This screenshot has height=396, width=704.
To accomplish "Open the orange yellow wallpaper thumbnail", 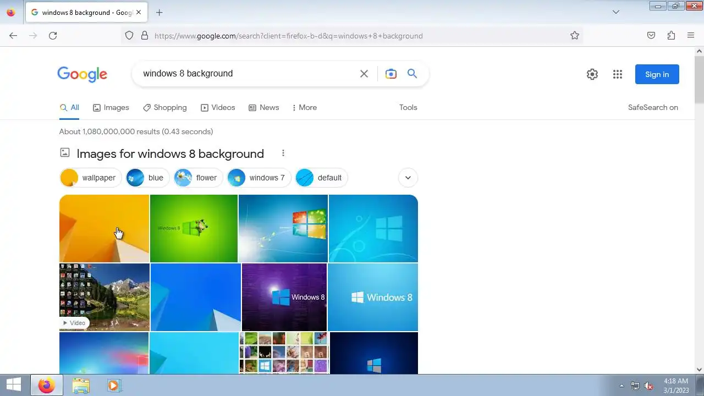I will [104, 228].
